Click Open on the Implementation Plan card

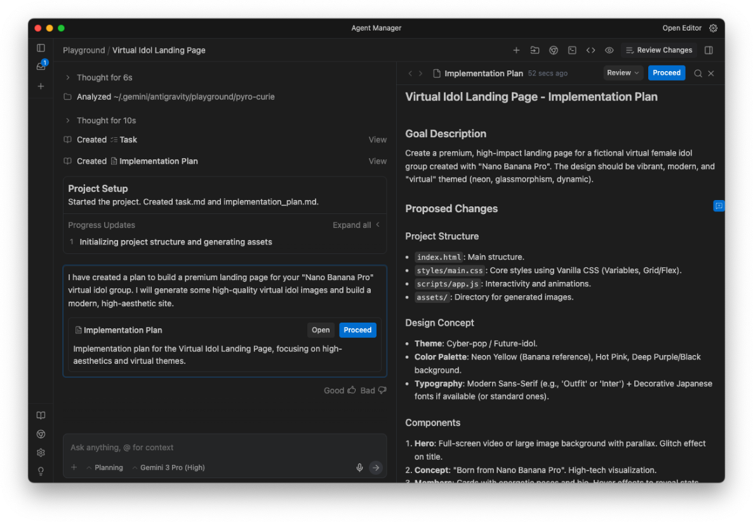tap(321, 330)
